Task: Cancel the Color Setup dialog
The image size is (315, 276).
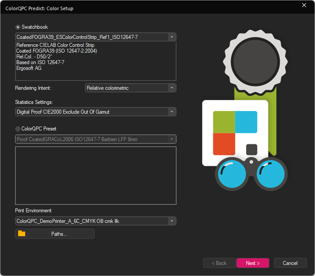Action: pyautogui.click(x=290, y=263)
